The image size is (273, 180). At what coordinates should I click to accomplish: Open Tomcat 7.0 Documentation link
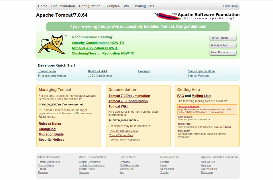129,96
